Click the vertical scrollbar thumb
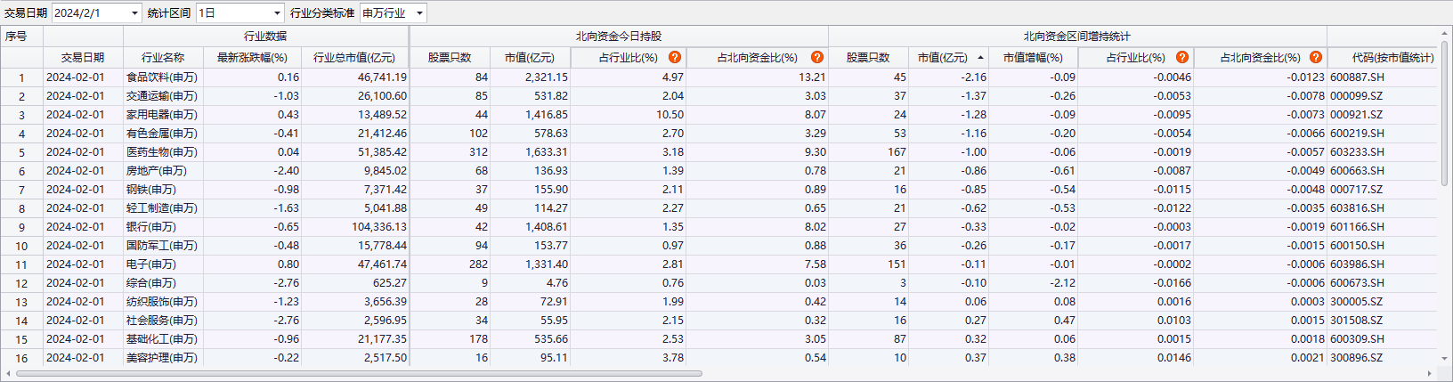This screenshot has height=382, width=1453. (1445, 116)
